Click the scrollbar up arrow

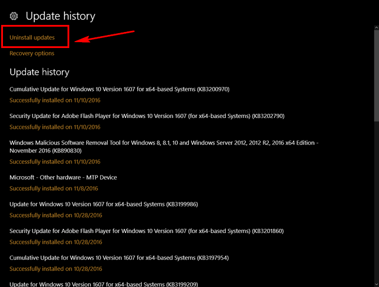[377, 28]
